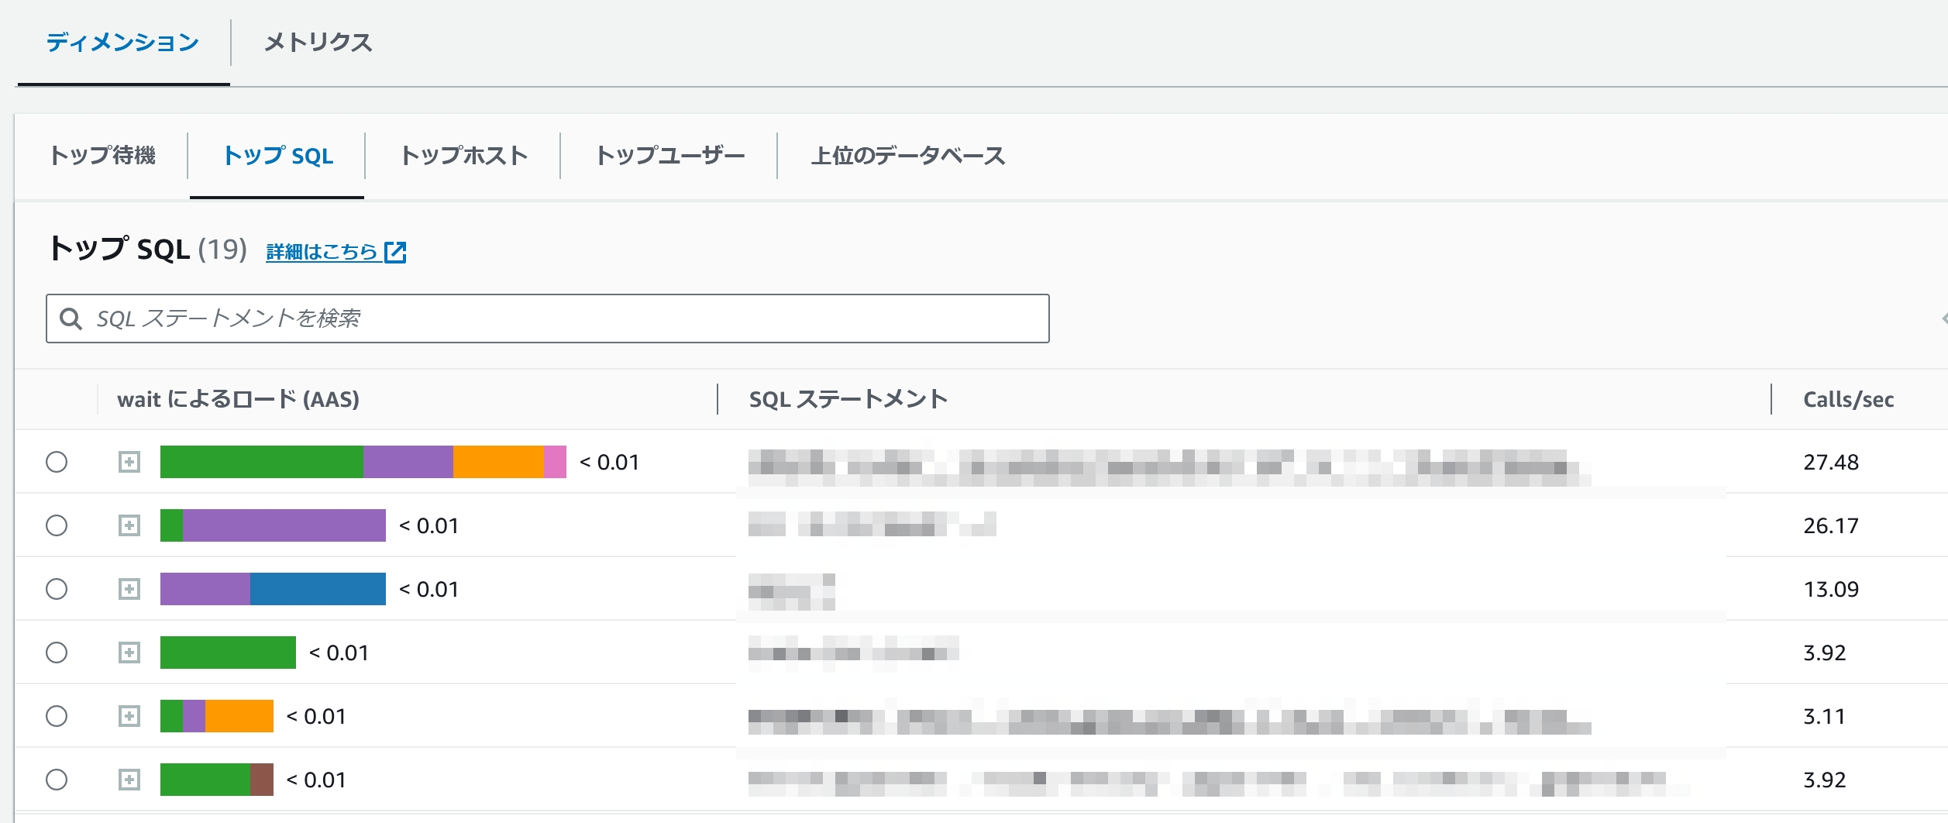
Task: Expand the SQL row with 13.09 calls/sec
Action: [x=129, y=589]
